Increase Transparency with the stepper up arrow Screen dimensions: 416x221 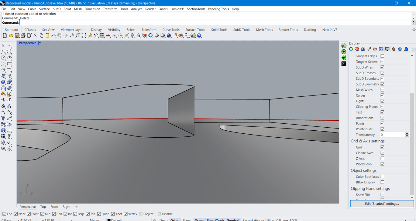pos(407,134)
